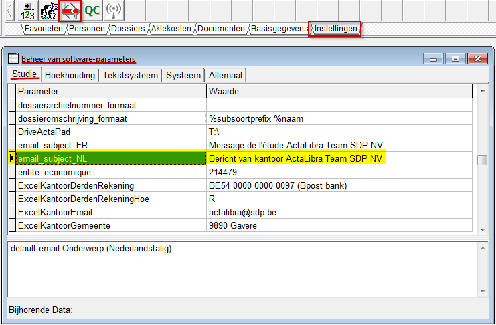Image resolution: width=496 pixels, height=325 pixels.
Task: Click the window icon beside Beheer van software-parameters
Action: (x=13, y=58)
